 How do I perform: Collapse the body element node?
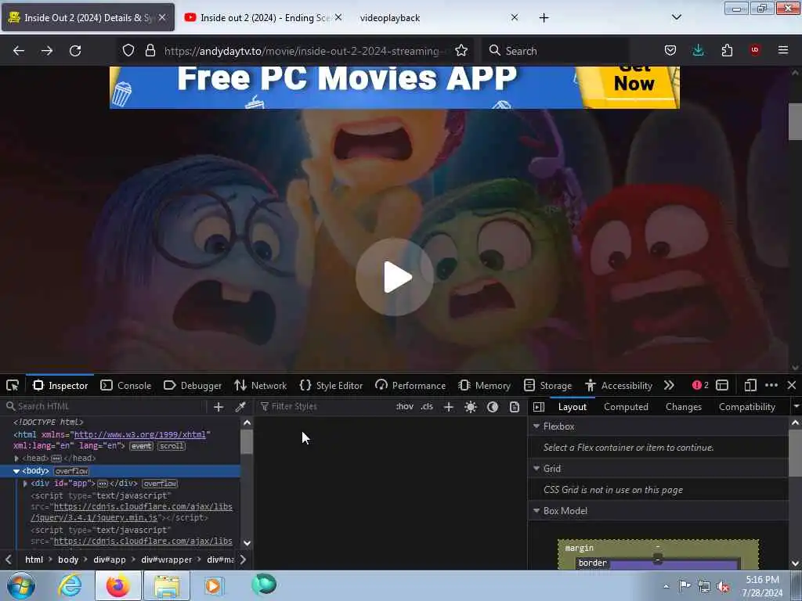(x=16, y=471)
